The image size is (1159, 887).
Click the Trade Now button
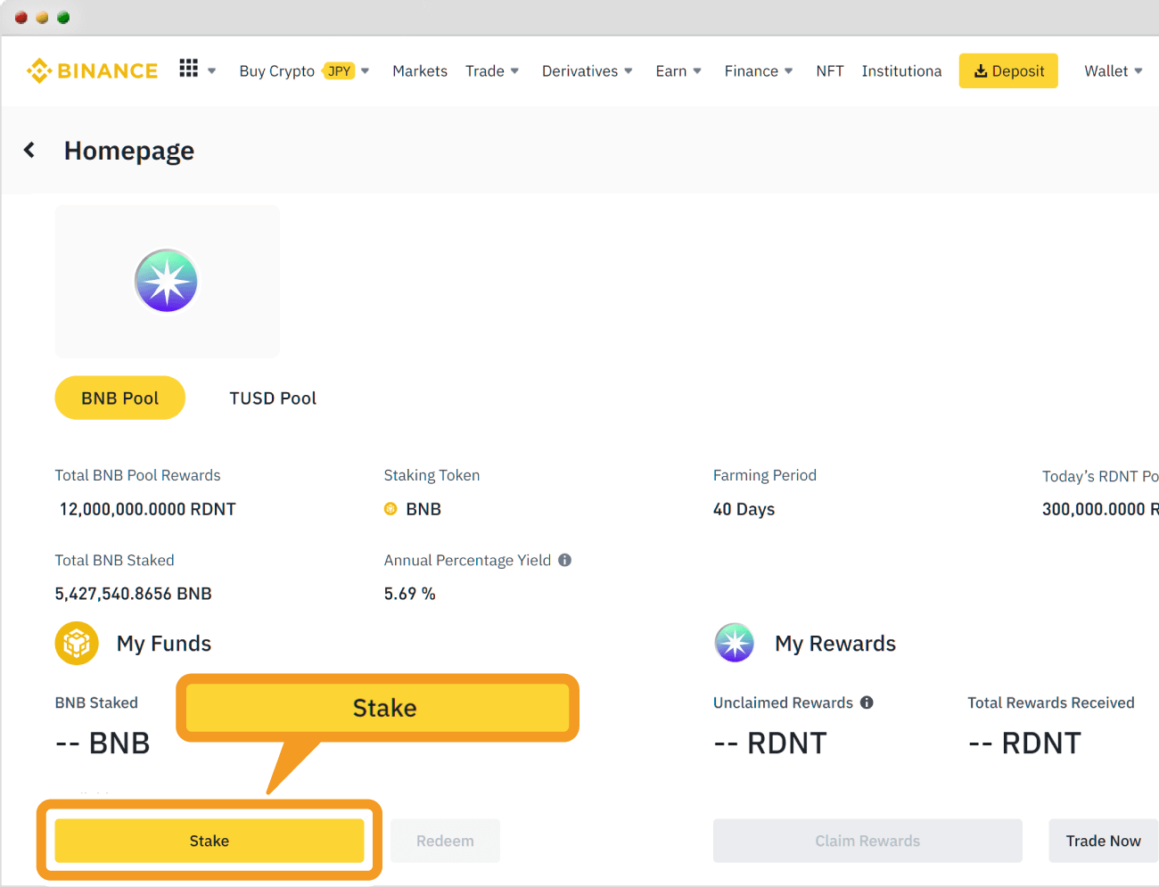point(1103,841)
